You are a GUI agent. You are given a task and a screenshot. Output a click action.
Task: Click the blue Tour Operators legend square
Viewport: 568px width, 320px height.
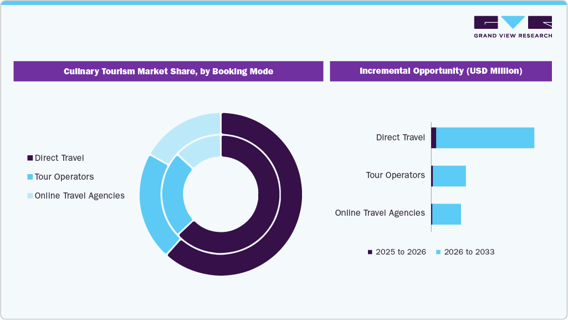[29, 176]
